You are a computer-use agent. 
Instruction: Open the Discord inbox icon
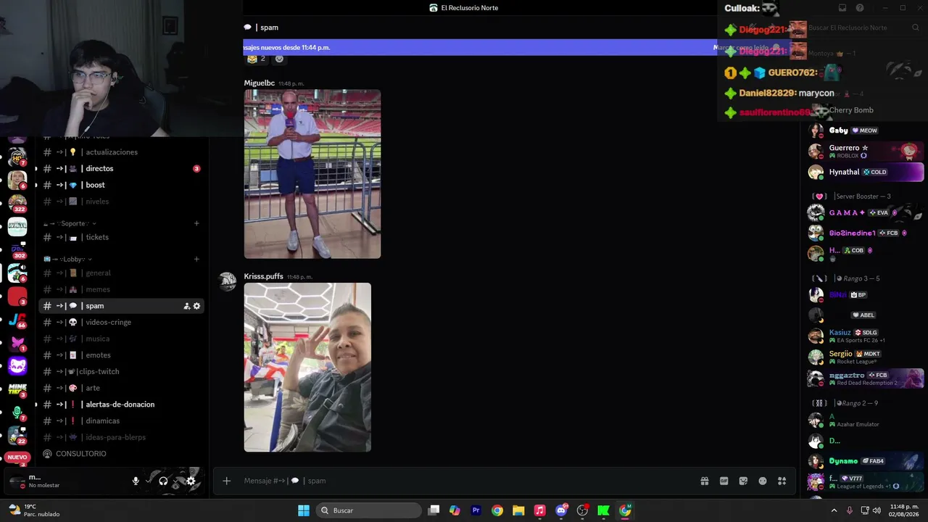click(x=842, y=8)
